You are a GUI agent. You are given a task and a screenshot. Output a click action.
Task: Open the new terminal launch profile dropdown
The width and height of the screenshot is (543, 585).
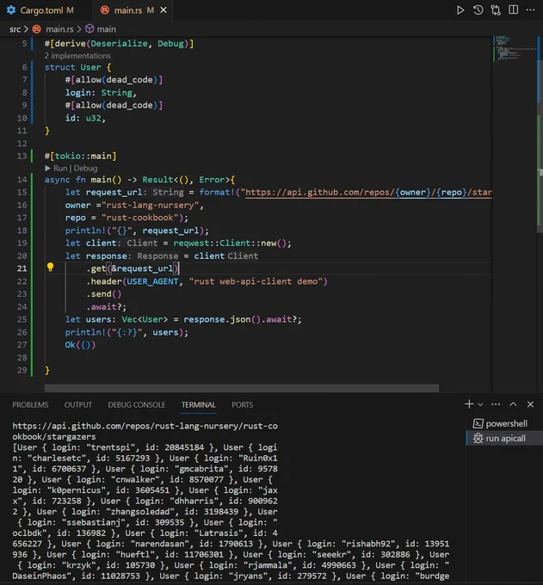point(480,404)
